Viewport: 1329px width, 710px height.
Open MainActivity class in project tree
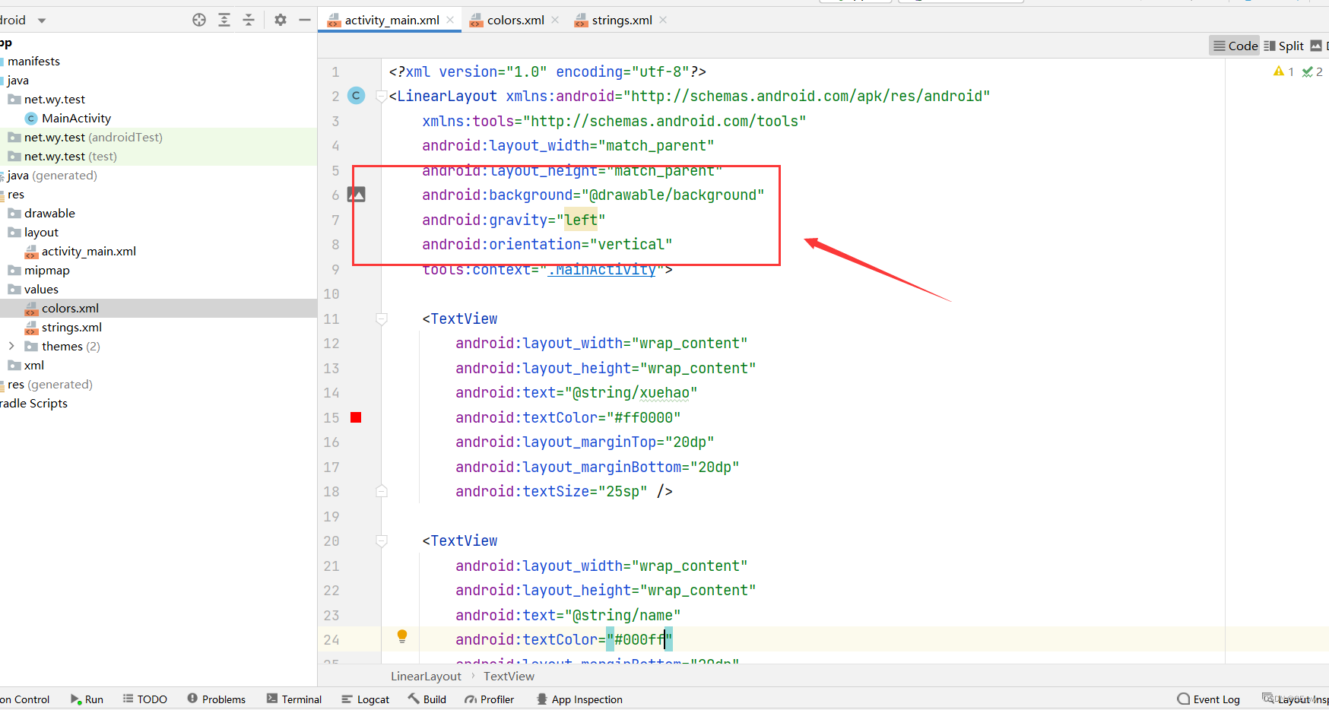[x=76, y=119]
